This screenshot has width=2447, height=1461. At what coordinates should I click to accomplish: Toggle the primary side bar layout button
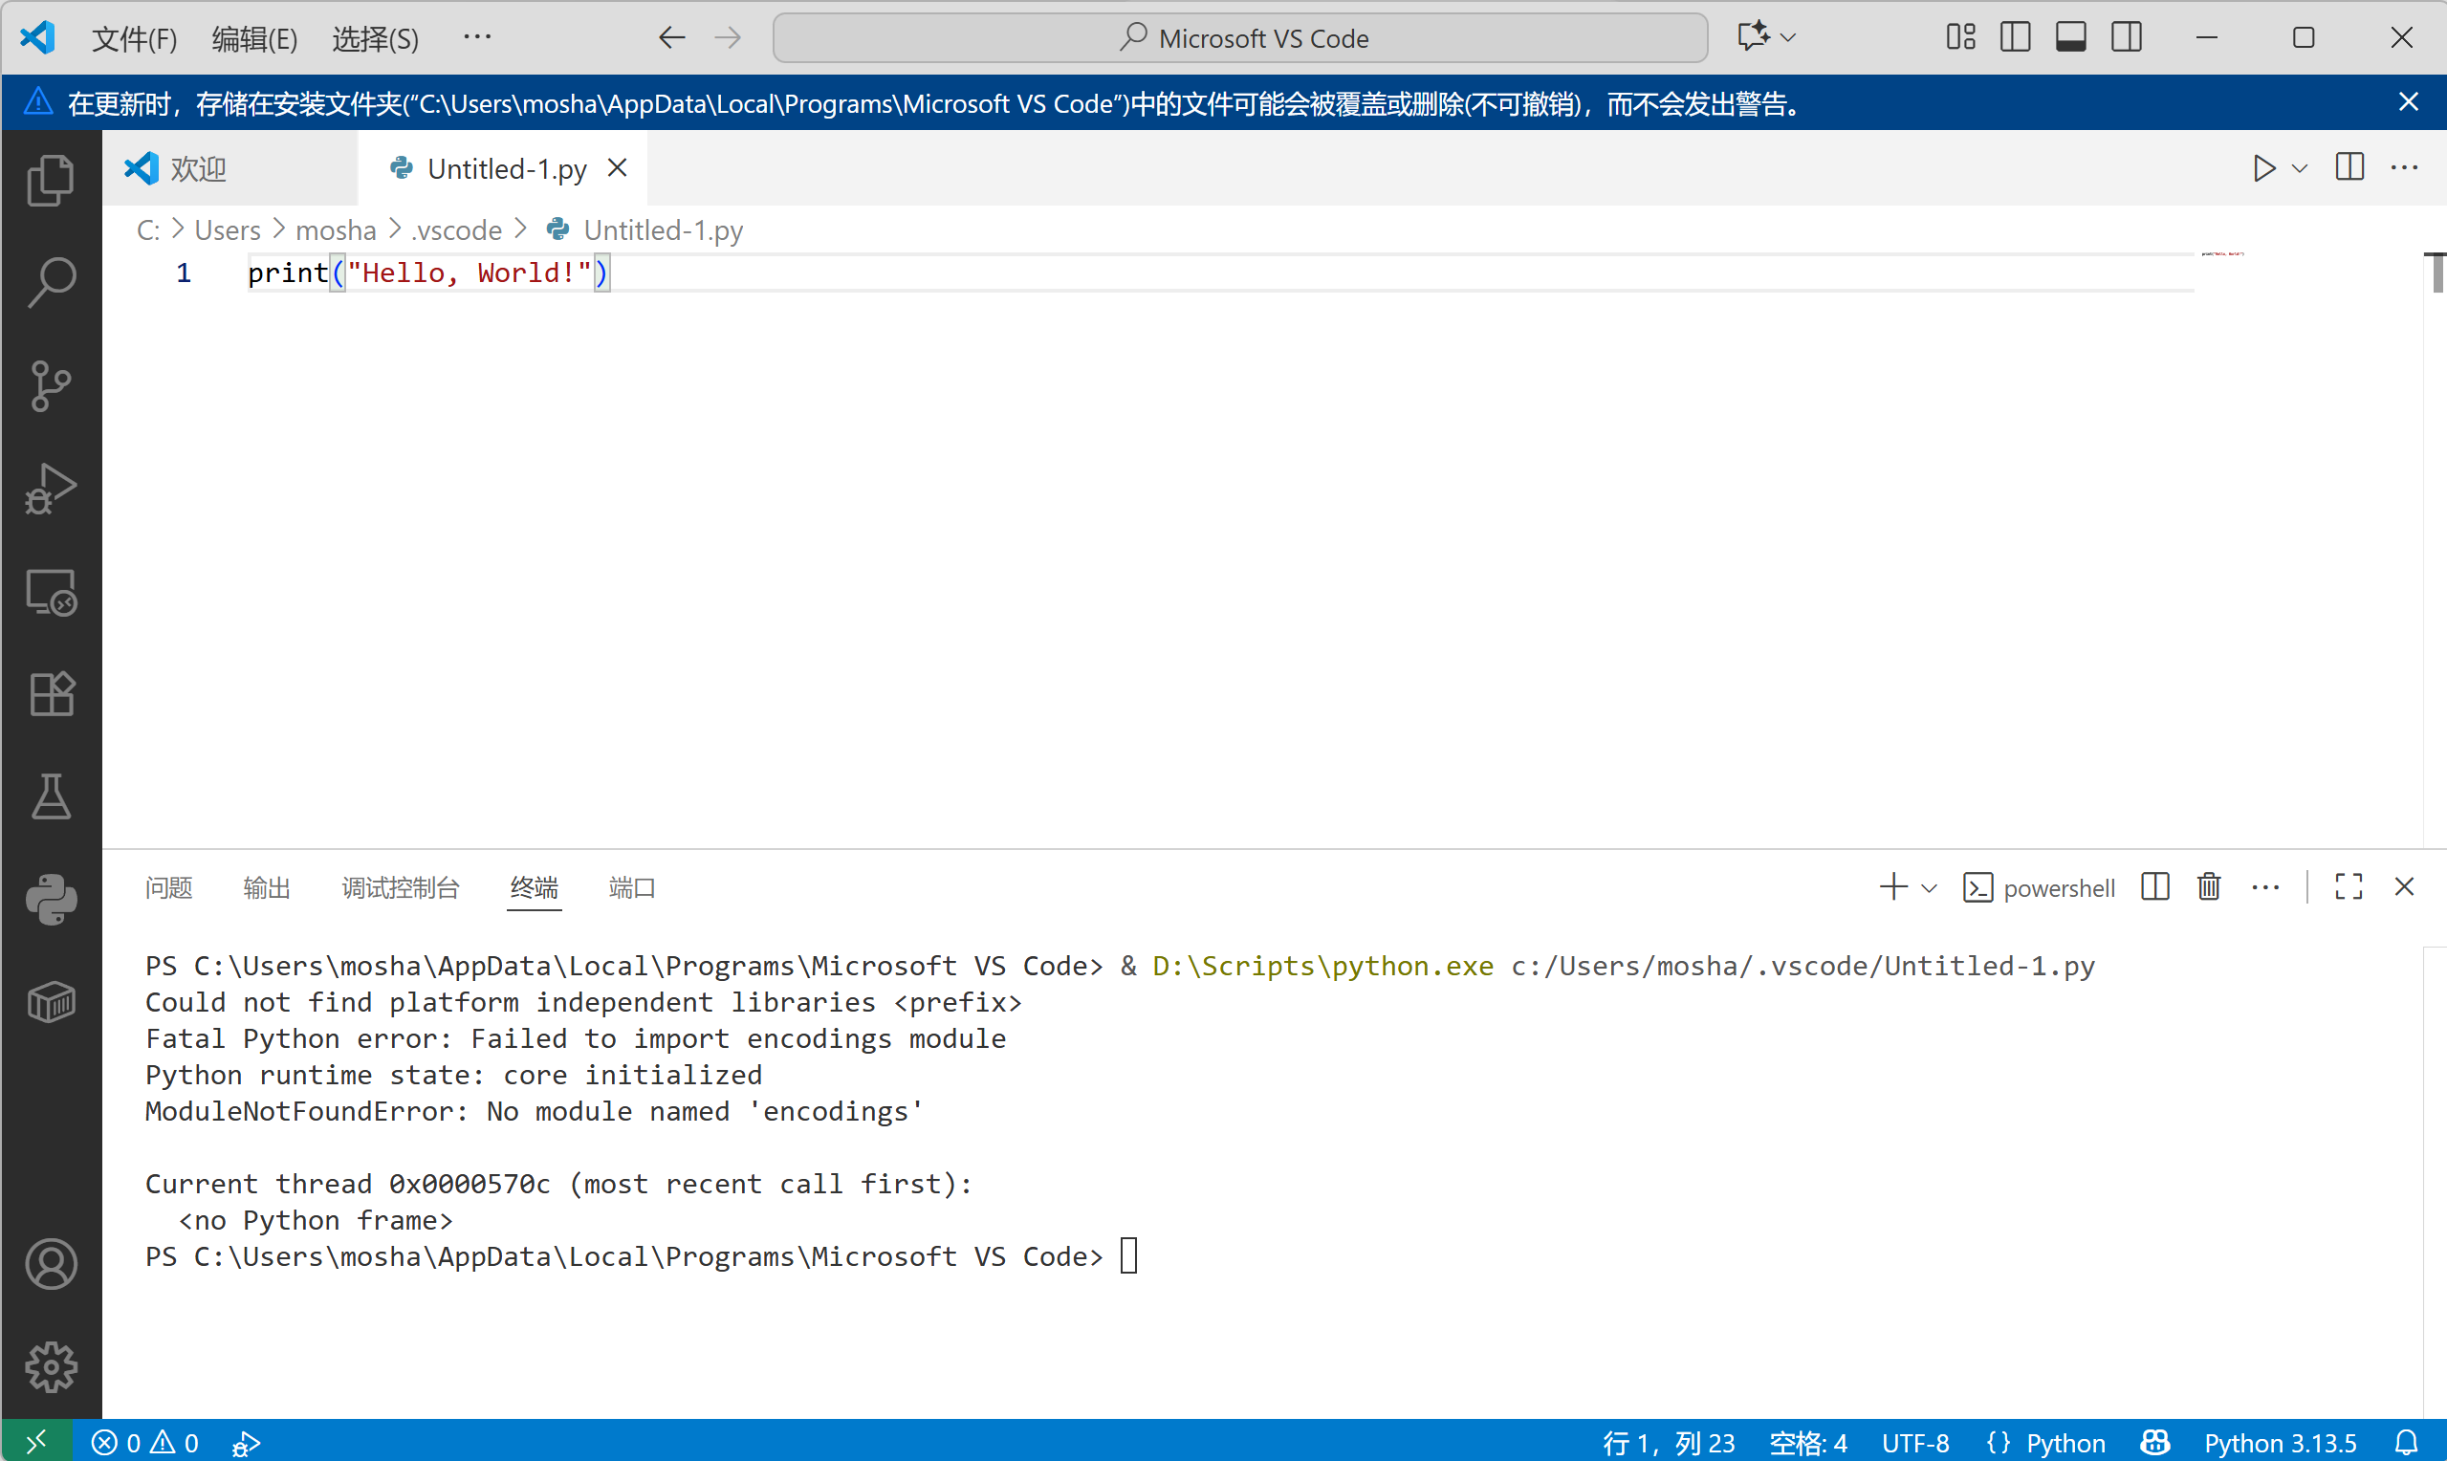(2015, 37)
